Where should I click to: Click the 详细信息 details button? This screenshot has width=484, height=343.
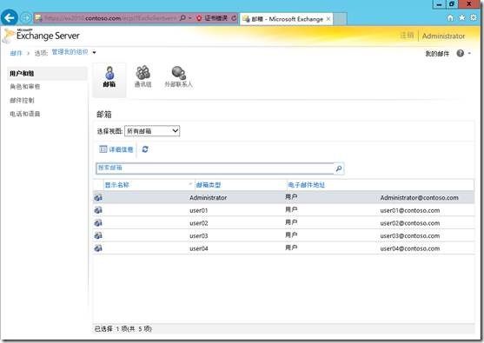[116, 149]
